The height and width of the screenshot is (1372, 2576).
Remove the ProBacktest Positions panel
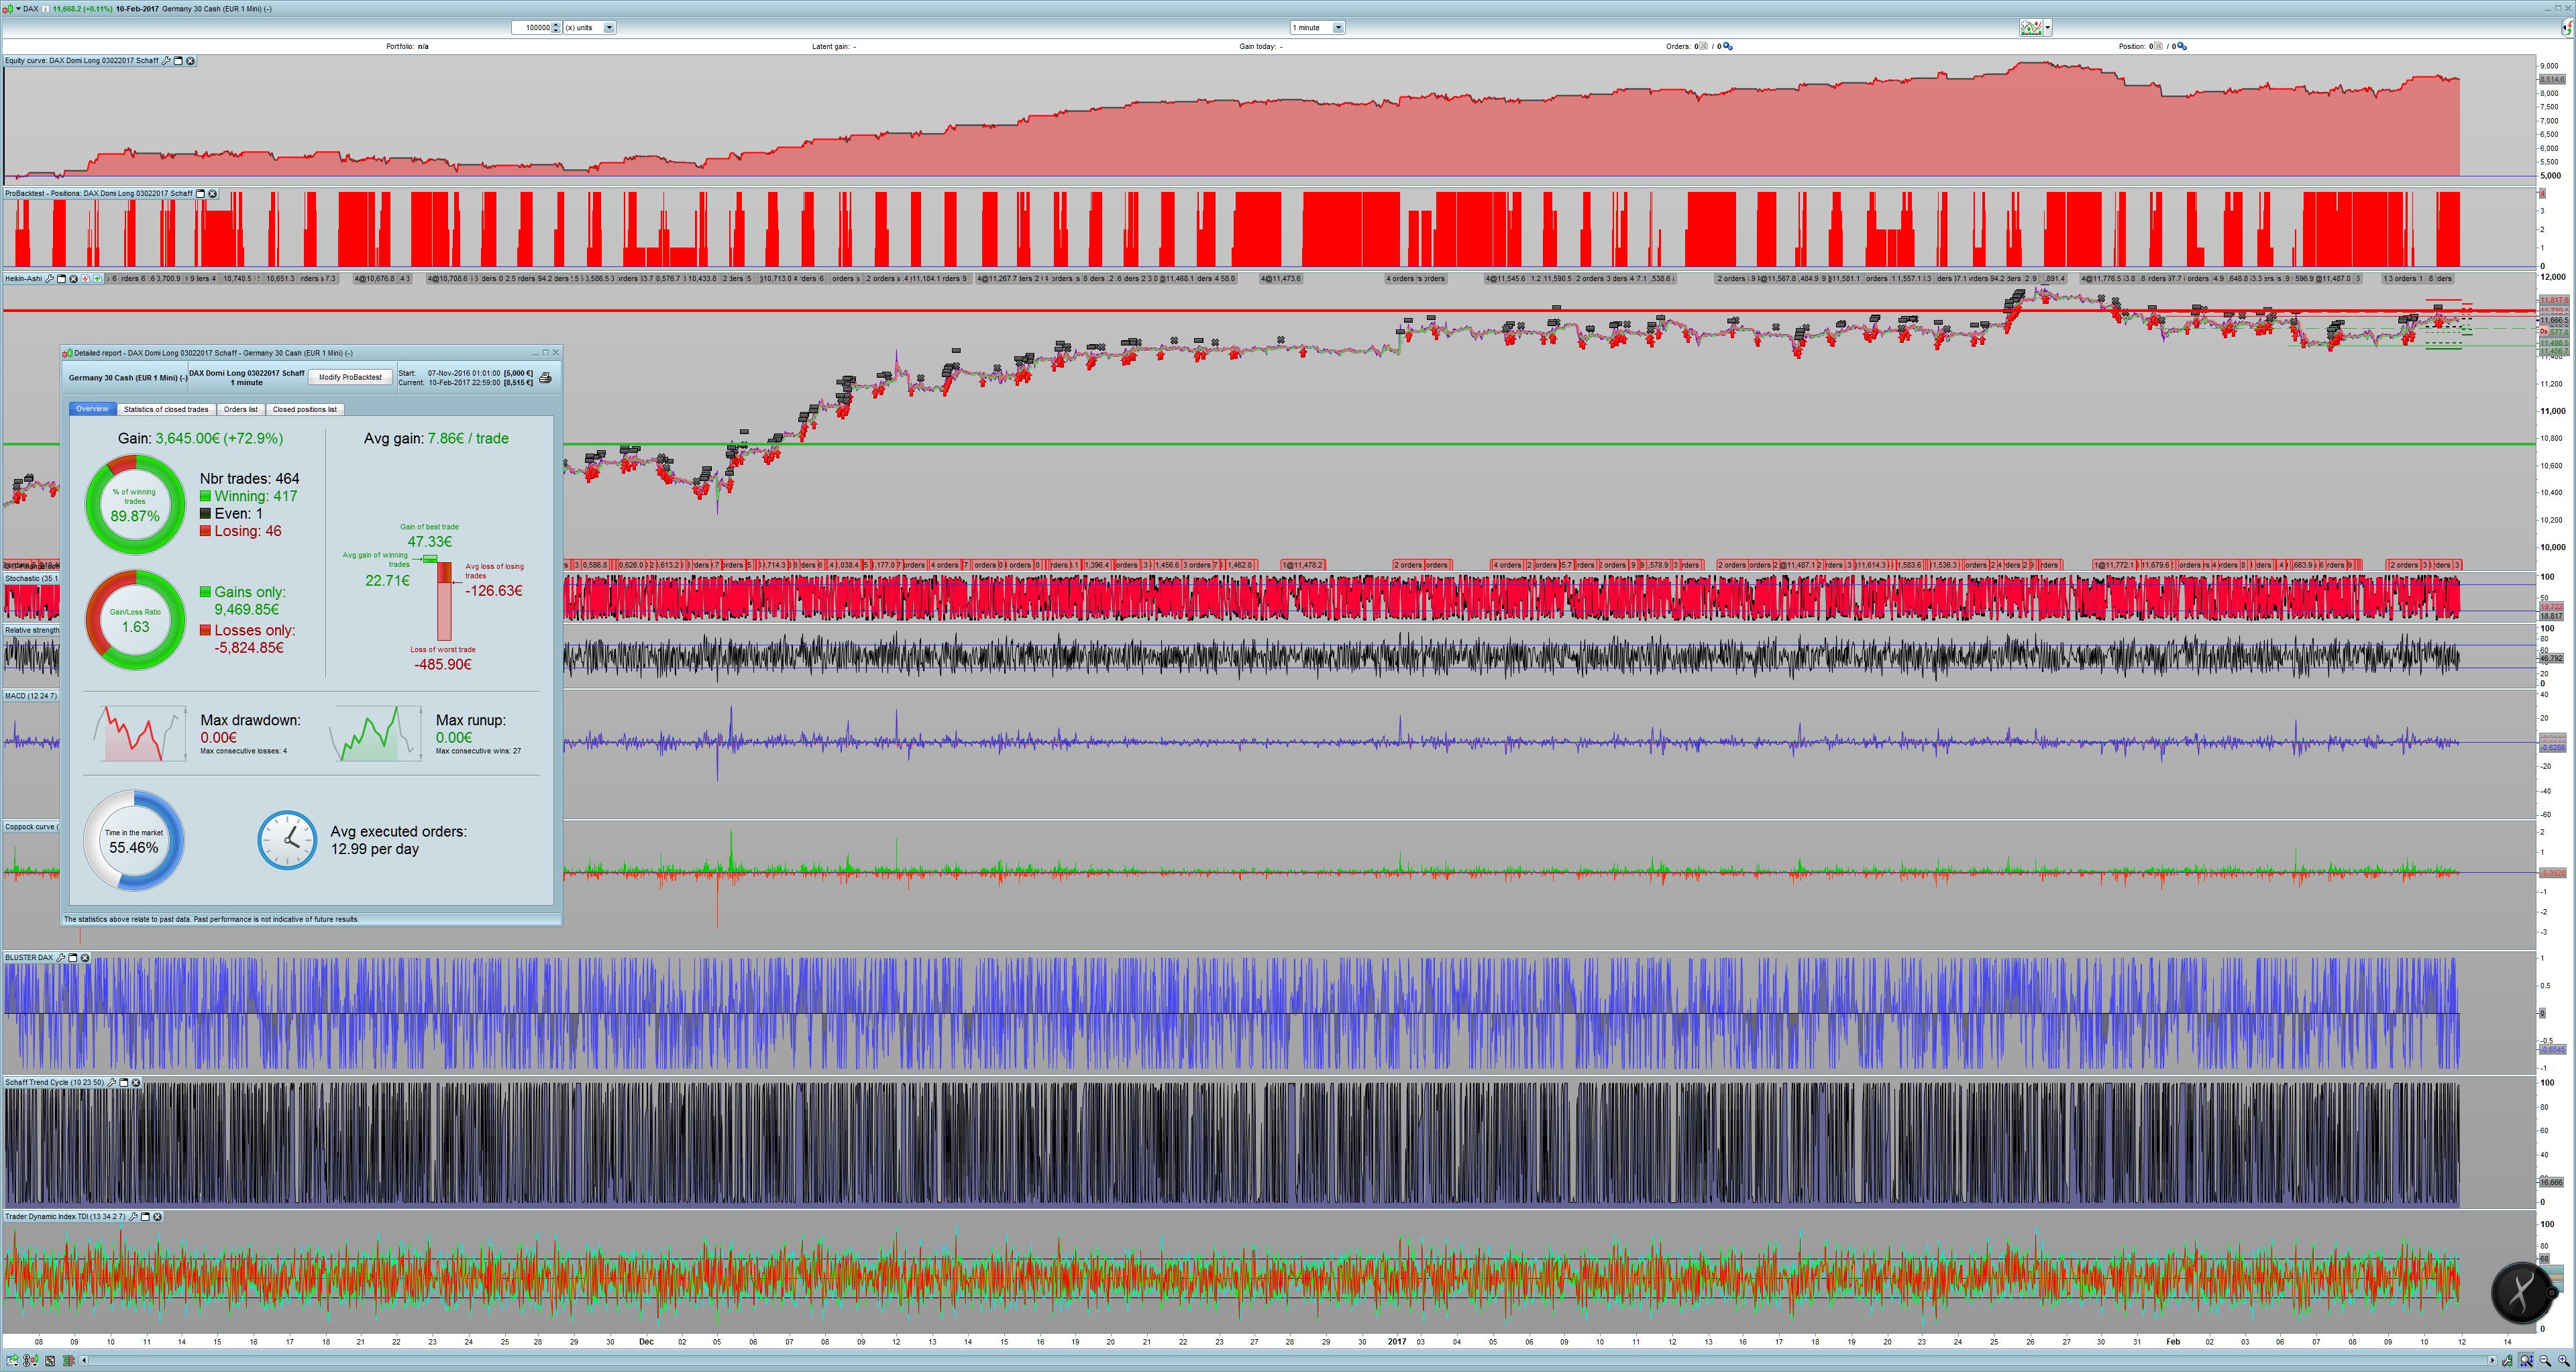pyautogui.click(x=212, y=194)
